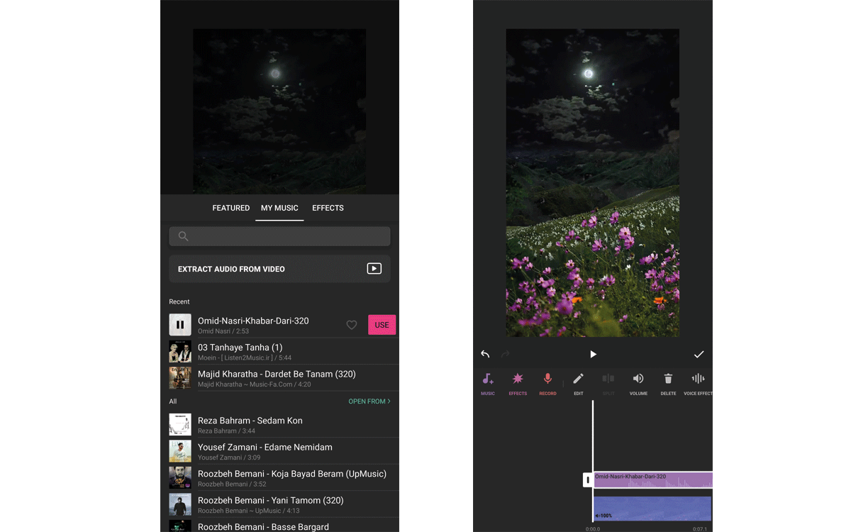
Task: Click the music search field
Action: 279,236
